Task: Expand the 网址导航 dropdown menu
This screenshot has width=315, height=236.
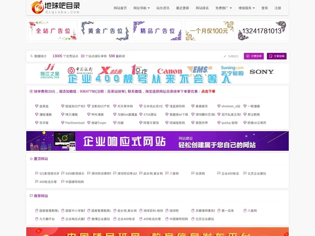Action: [141, 8]
